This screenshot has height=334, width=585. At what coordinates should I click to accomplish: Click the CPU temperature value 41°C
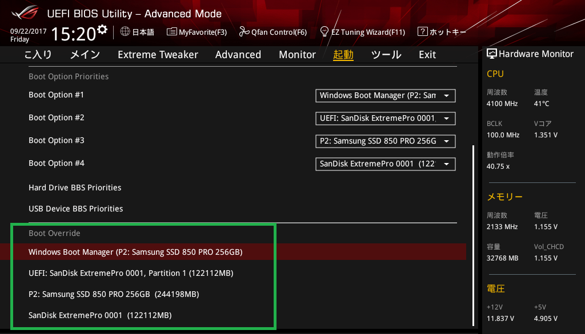[x=542, y=104]
